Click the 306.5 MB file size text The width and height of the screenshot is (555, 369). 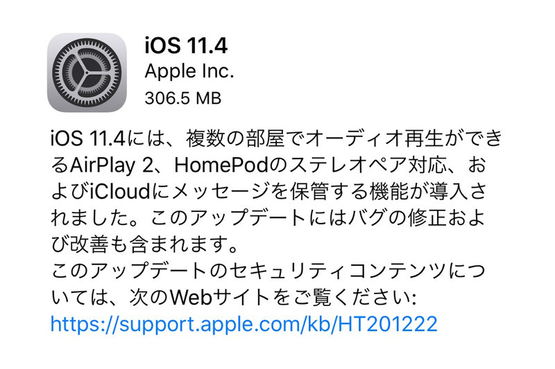click(183, 98)
